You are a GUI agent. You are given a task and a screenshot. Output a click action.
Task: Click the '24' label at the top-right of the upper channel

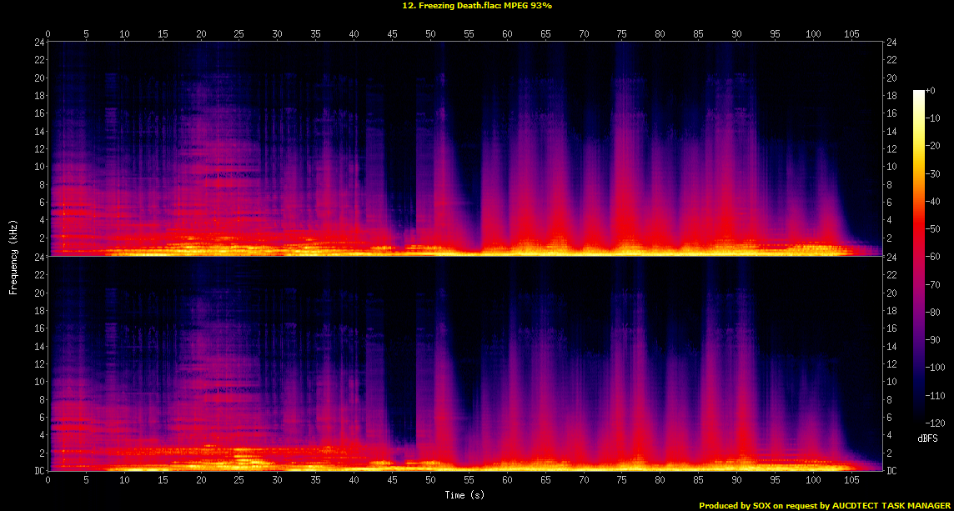[891, 43]
